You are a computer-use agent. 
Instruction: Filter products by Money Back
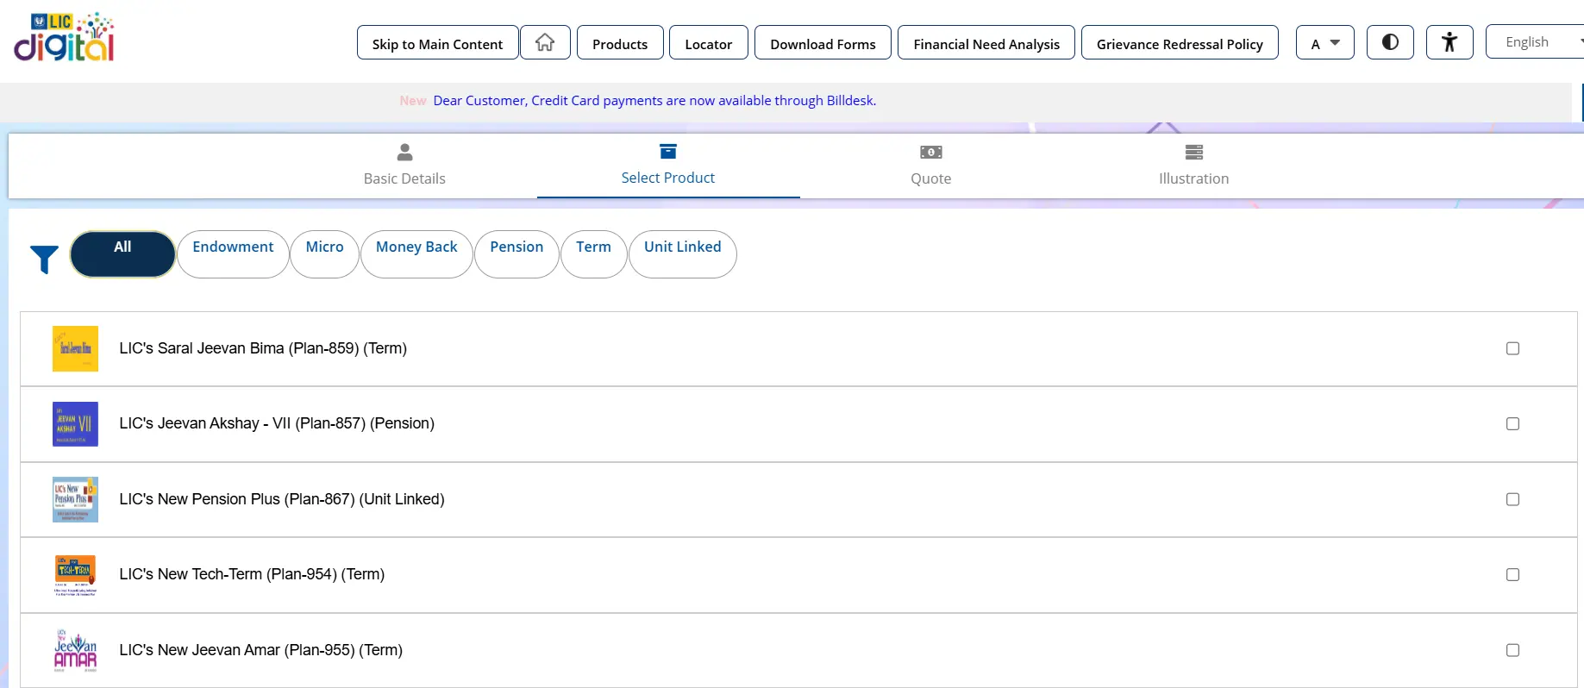[416, 254]
